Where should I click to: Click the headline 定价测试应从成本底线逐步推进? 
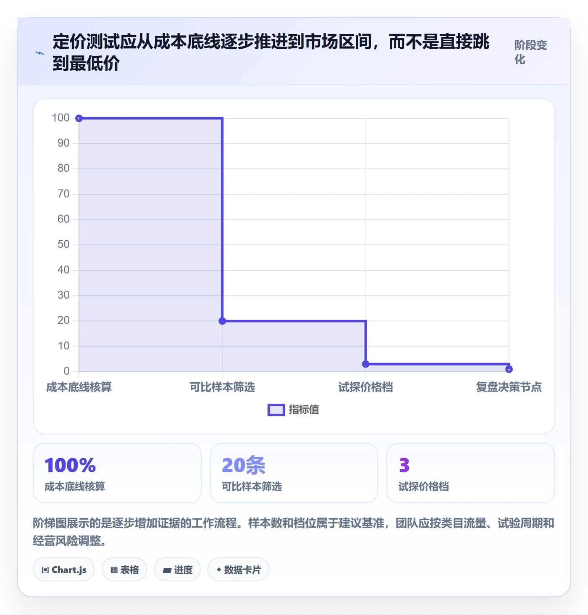(x=271, y=53)
